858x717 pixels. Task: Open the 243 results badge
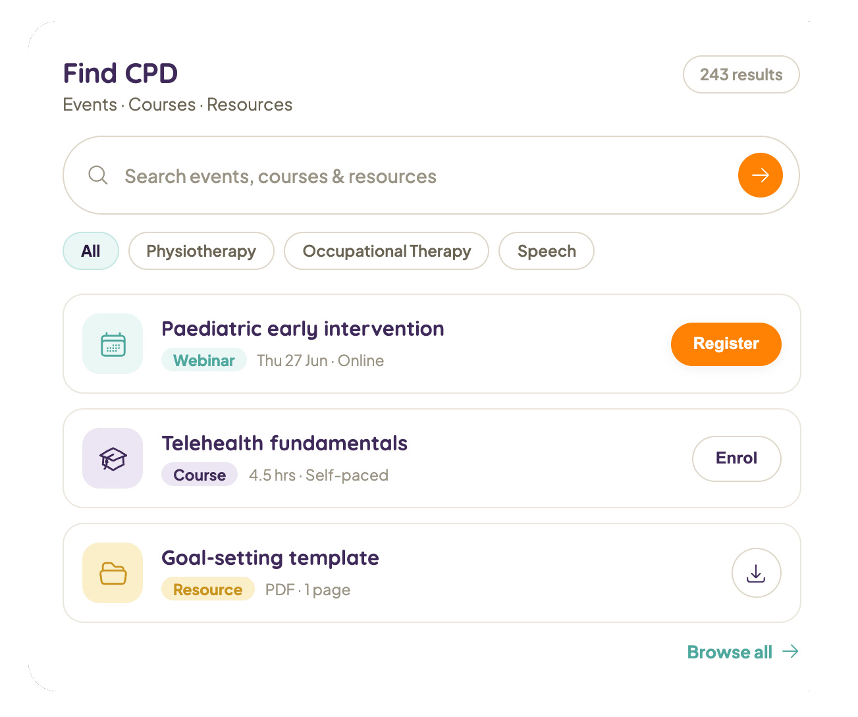pyautogui.click(x=741, y=74)
